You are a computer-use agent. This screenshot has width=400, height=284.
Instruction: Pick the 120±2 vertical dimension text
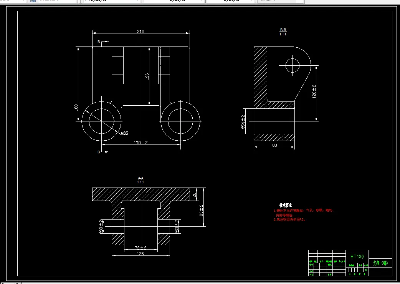314,91
